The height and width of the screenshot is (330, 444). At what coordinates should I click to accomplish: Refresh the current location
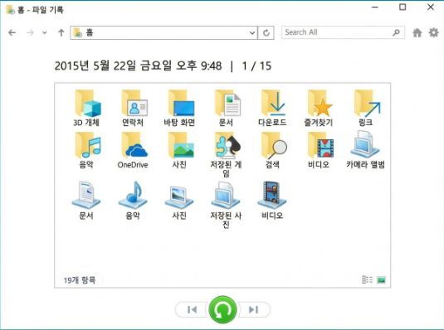pyautogui.click(x=266, y=33)
